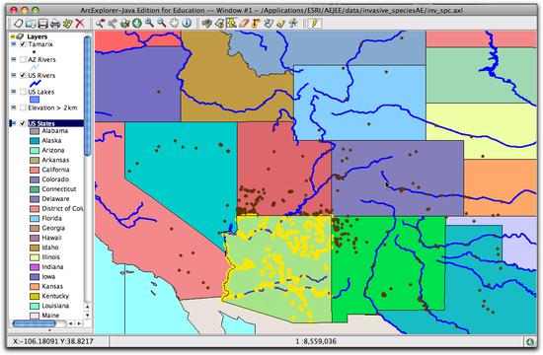Click the orange Buffer tool icon
Image resolution: width=543 pixels, height=355 pixels.
click(257, 24)
